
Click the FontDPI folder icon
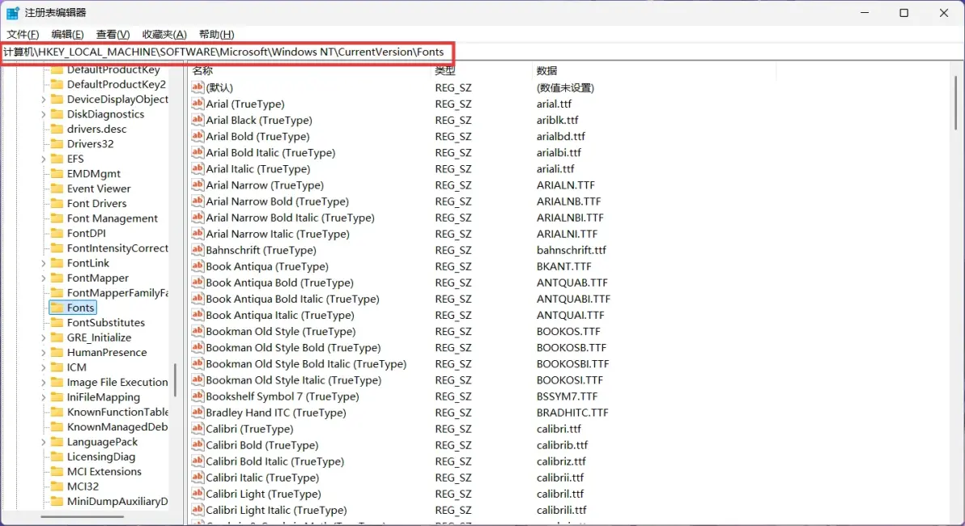57,233
